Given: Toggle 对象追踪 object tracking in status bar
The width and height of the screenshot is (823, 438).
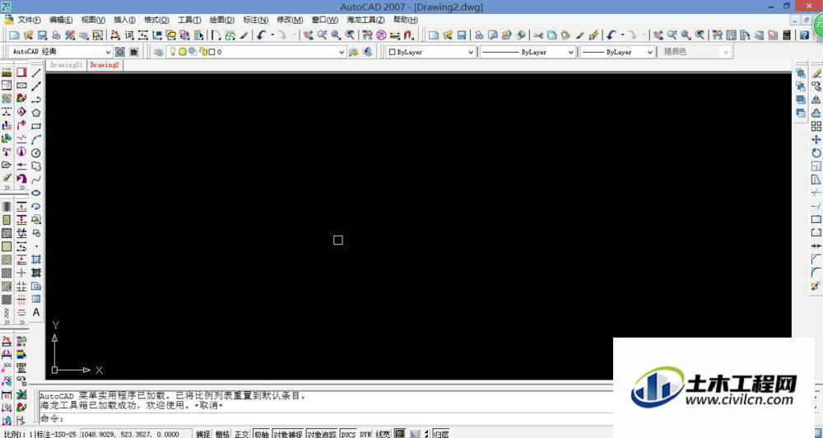Looking at the screenshot, I should 322,434.
